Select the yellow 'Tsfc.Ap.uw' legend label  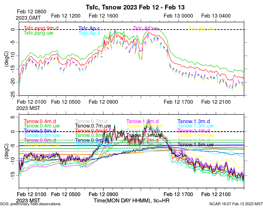pos(201,28)
